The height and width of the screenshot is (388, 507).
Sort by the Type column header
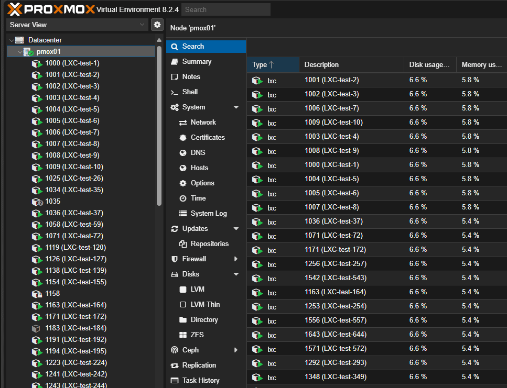(273, 64)
